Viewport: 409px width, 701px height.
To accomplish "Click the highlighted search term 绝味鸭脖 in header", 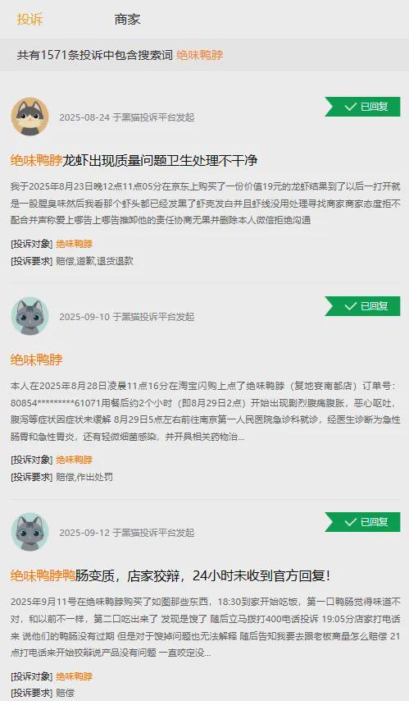I will (200, 55).
